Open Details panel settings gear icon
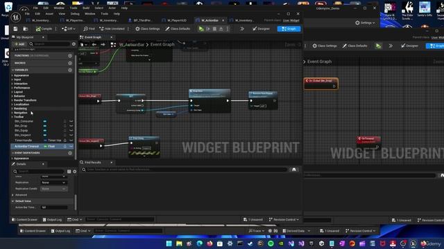Viewport: 444px width, 249px height. click(75, 172)
